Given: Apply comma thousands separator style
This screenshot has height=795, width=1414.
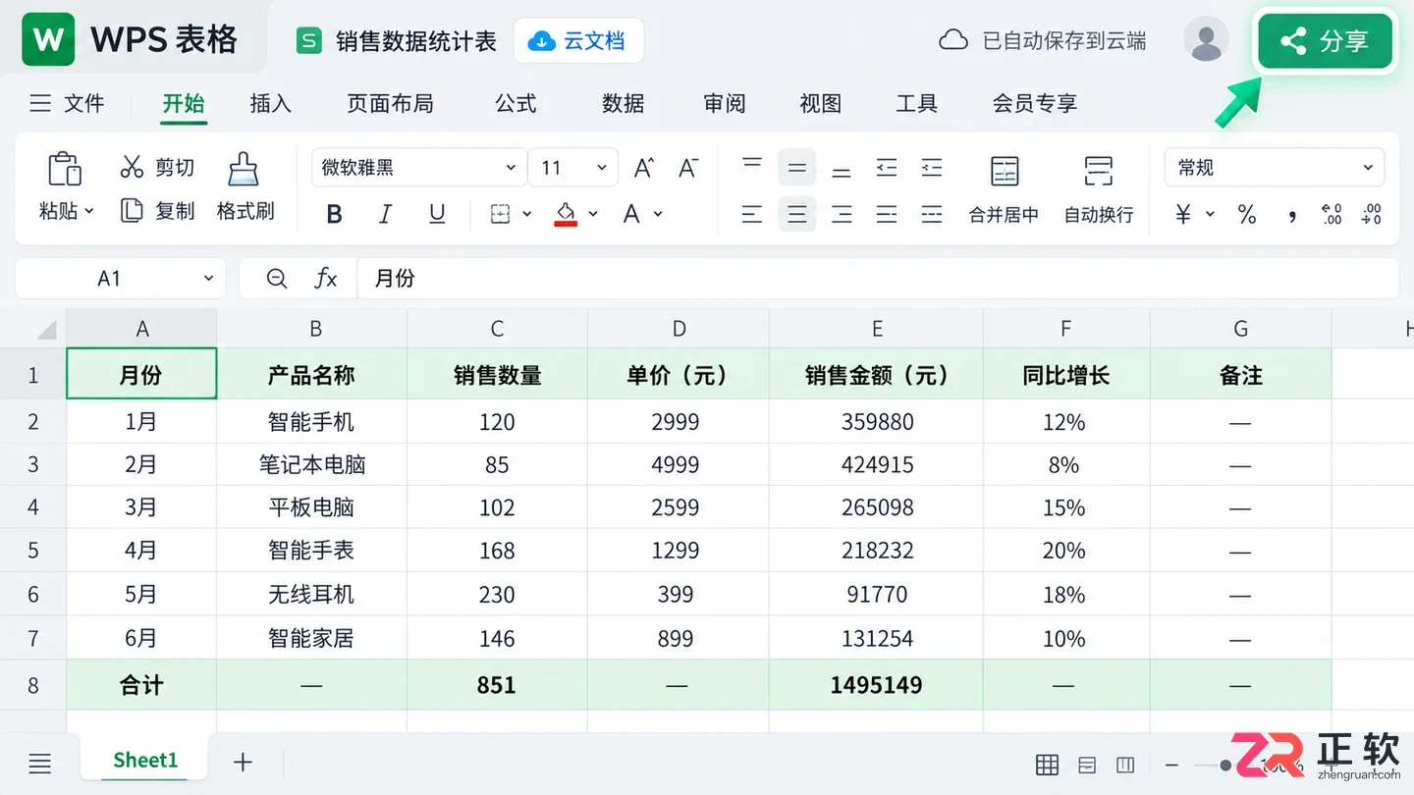Looking at the screenshot, I should [x=1292, y=215].
